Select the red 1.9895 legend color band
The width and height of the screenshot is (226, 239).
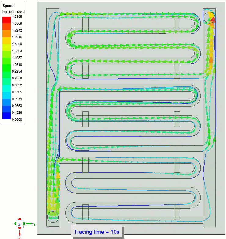point(6,20)
